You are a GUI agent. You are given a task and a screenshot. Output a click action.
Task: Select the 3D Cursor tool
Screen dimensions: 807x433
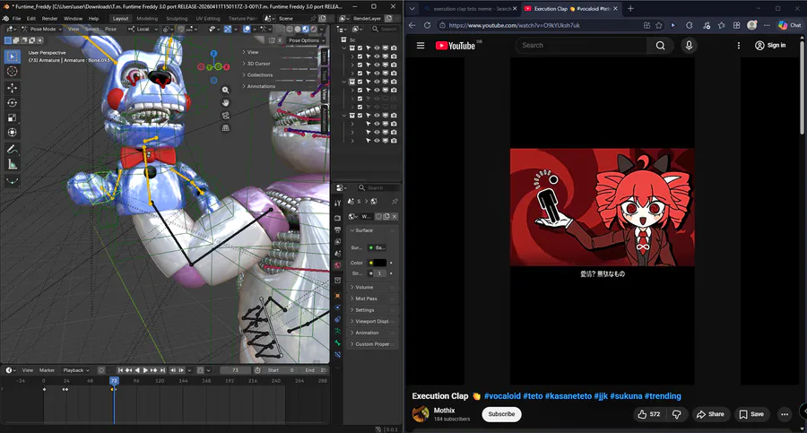pyautogui.click(x=13, y=71)
